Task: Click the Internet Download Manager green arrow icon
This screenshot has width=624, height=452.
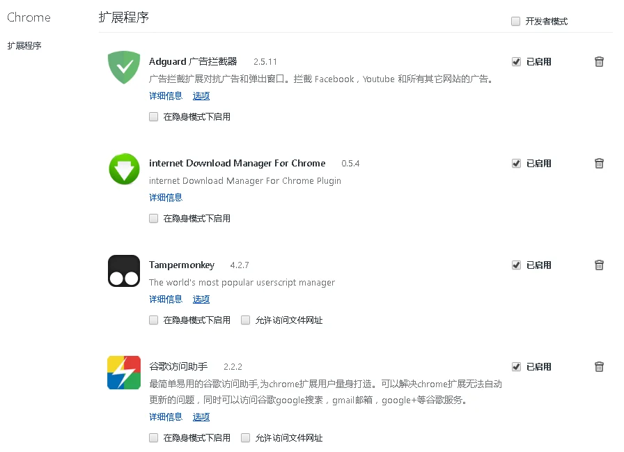Action: pyautogui.click(x=124, y=169)
